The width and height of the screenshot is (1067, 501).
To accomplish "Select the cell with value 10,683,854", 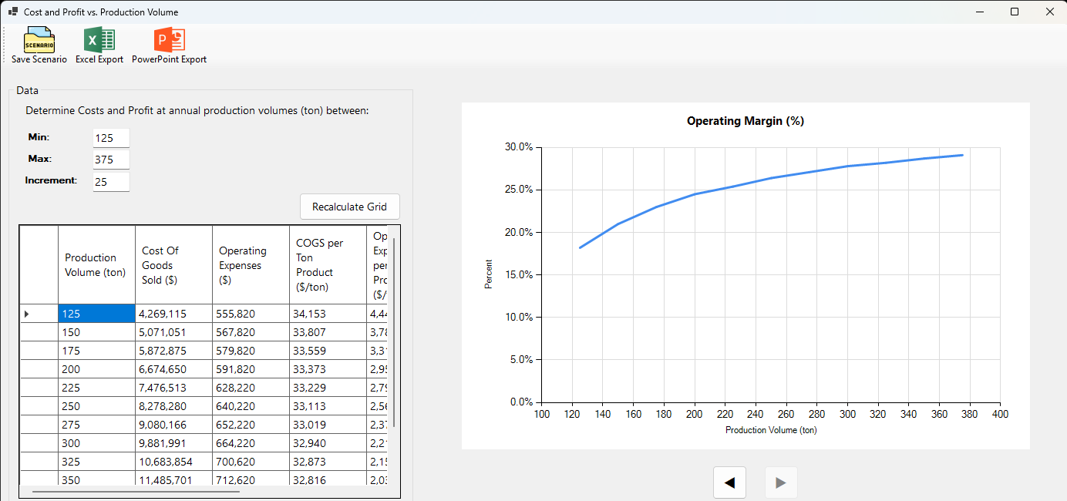I will [x=173, y=462].
